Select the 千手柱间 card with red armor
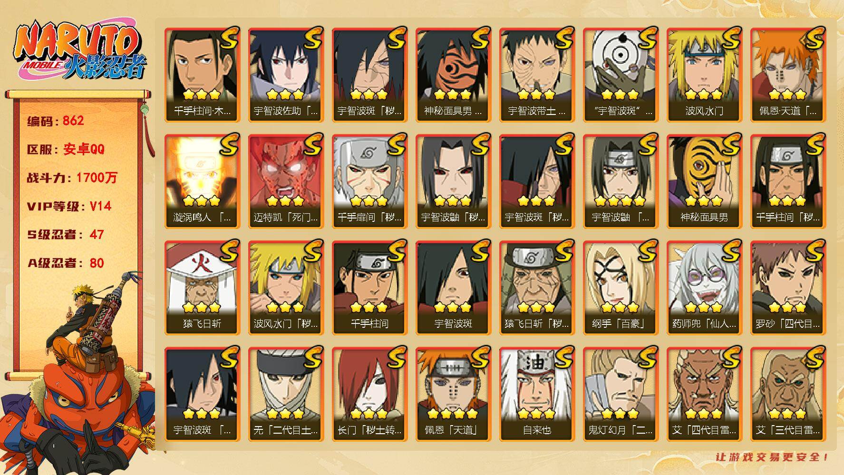 point(369,288)
